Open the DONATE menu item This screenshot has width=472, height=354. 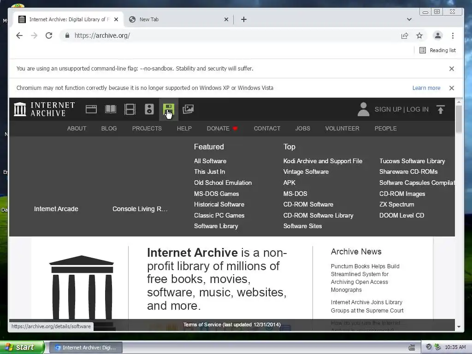click(222, 129)
